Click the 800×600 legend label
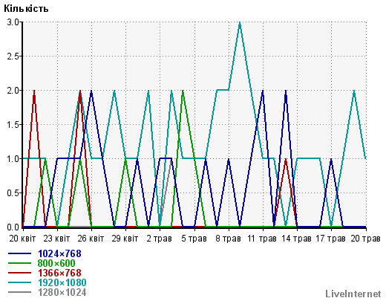This screenshot has width=386, height=301. 56,263
